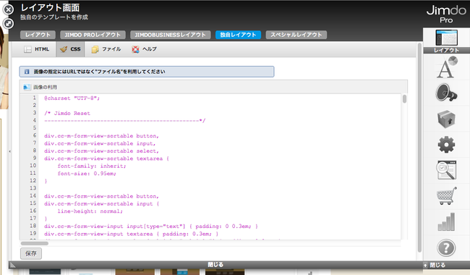The width and height of the screenshot is (470, 275).
Task: Open the ヘルプ tab
Action: click(x=144, y=49)
